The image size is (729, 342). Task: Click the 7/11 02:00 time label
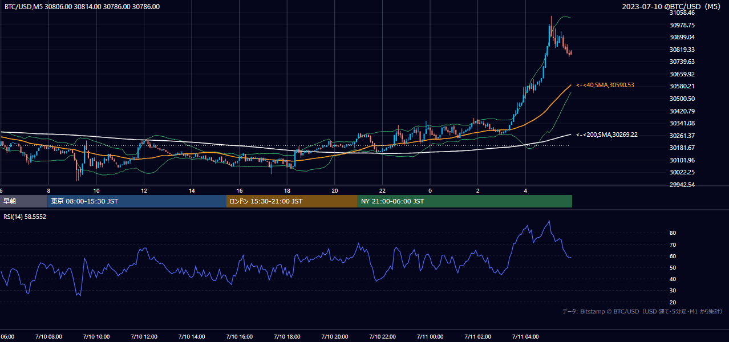click(477, 337)
